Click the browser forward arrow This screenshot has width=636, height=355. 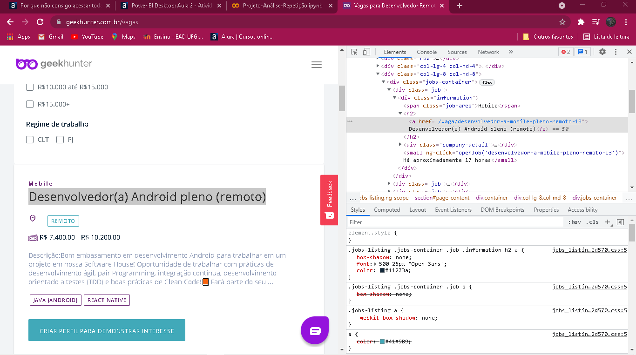pos(25,22)
